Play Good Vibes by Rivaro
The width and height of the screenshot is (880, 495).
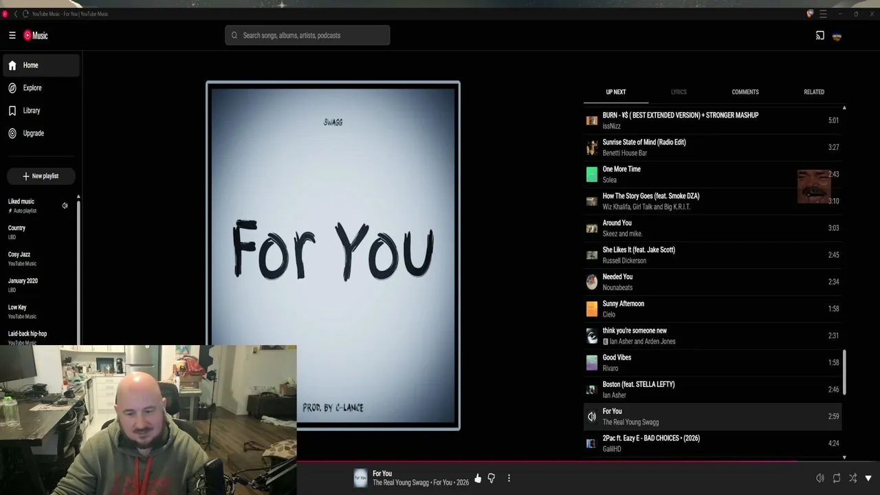[712, 362]
